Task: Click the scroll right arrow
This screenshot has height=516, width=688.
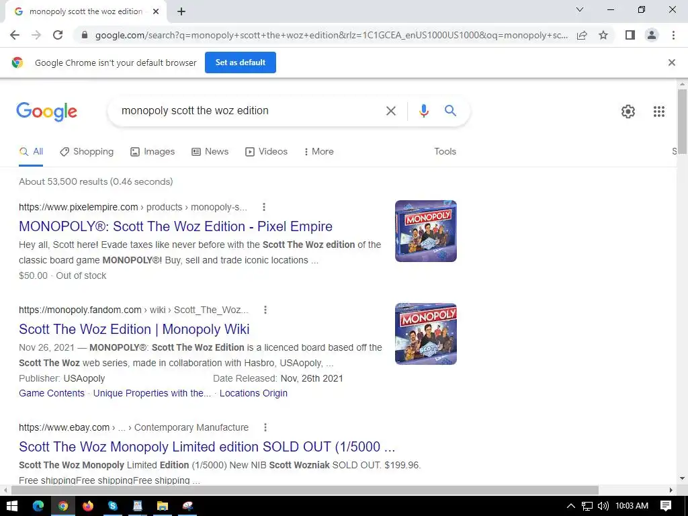Action: tap(671, 490)
